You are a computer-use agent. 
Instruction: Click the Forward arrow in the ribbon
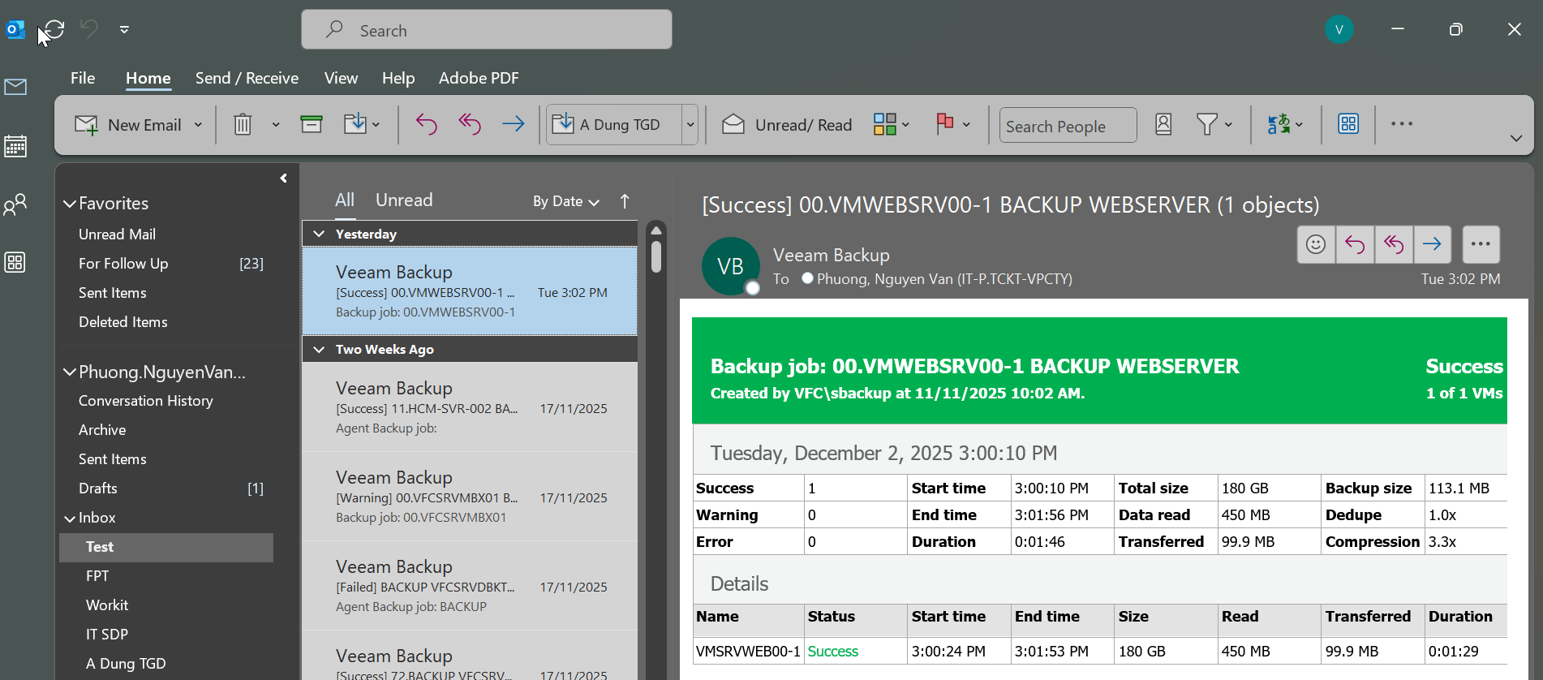(x=513, y=124)
